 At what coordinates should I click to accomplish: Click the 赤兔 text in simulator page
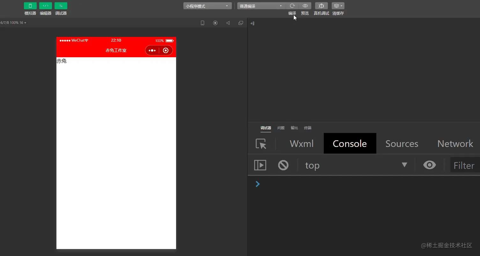point(62,61)
